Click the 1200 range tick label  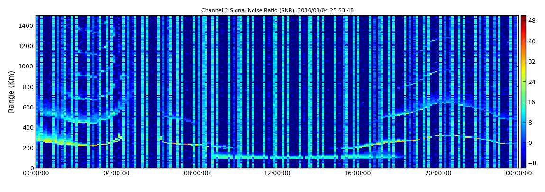26,46
